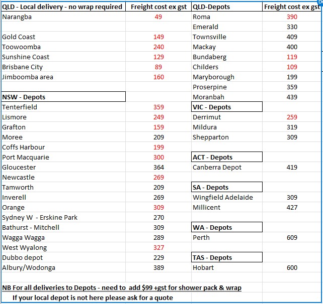Viewport: 323px width, 304px height.
Task: Select the Wagga Wagga cell
Action: coord(63,238)
